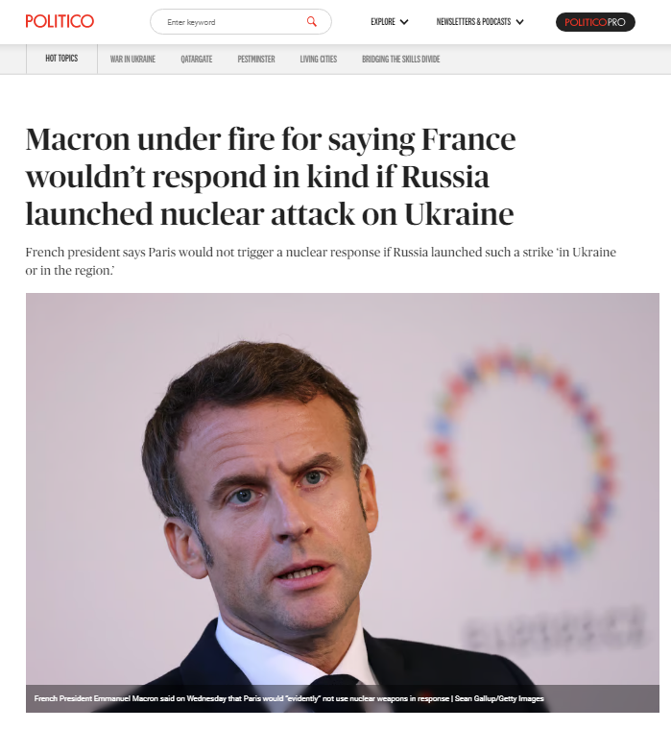Open the War in Ukraine topic
Screen dimensions: 671x730
[132, 60]
